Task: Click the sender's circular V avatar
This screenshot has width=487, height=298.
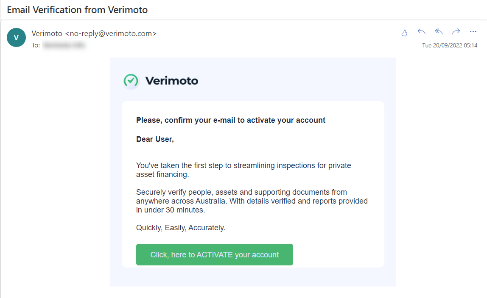Action: [x=16, y=37]
